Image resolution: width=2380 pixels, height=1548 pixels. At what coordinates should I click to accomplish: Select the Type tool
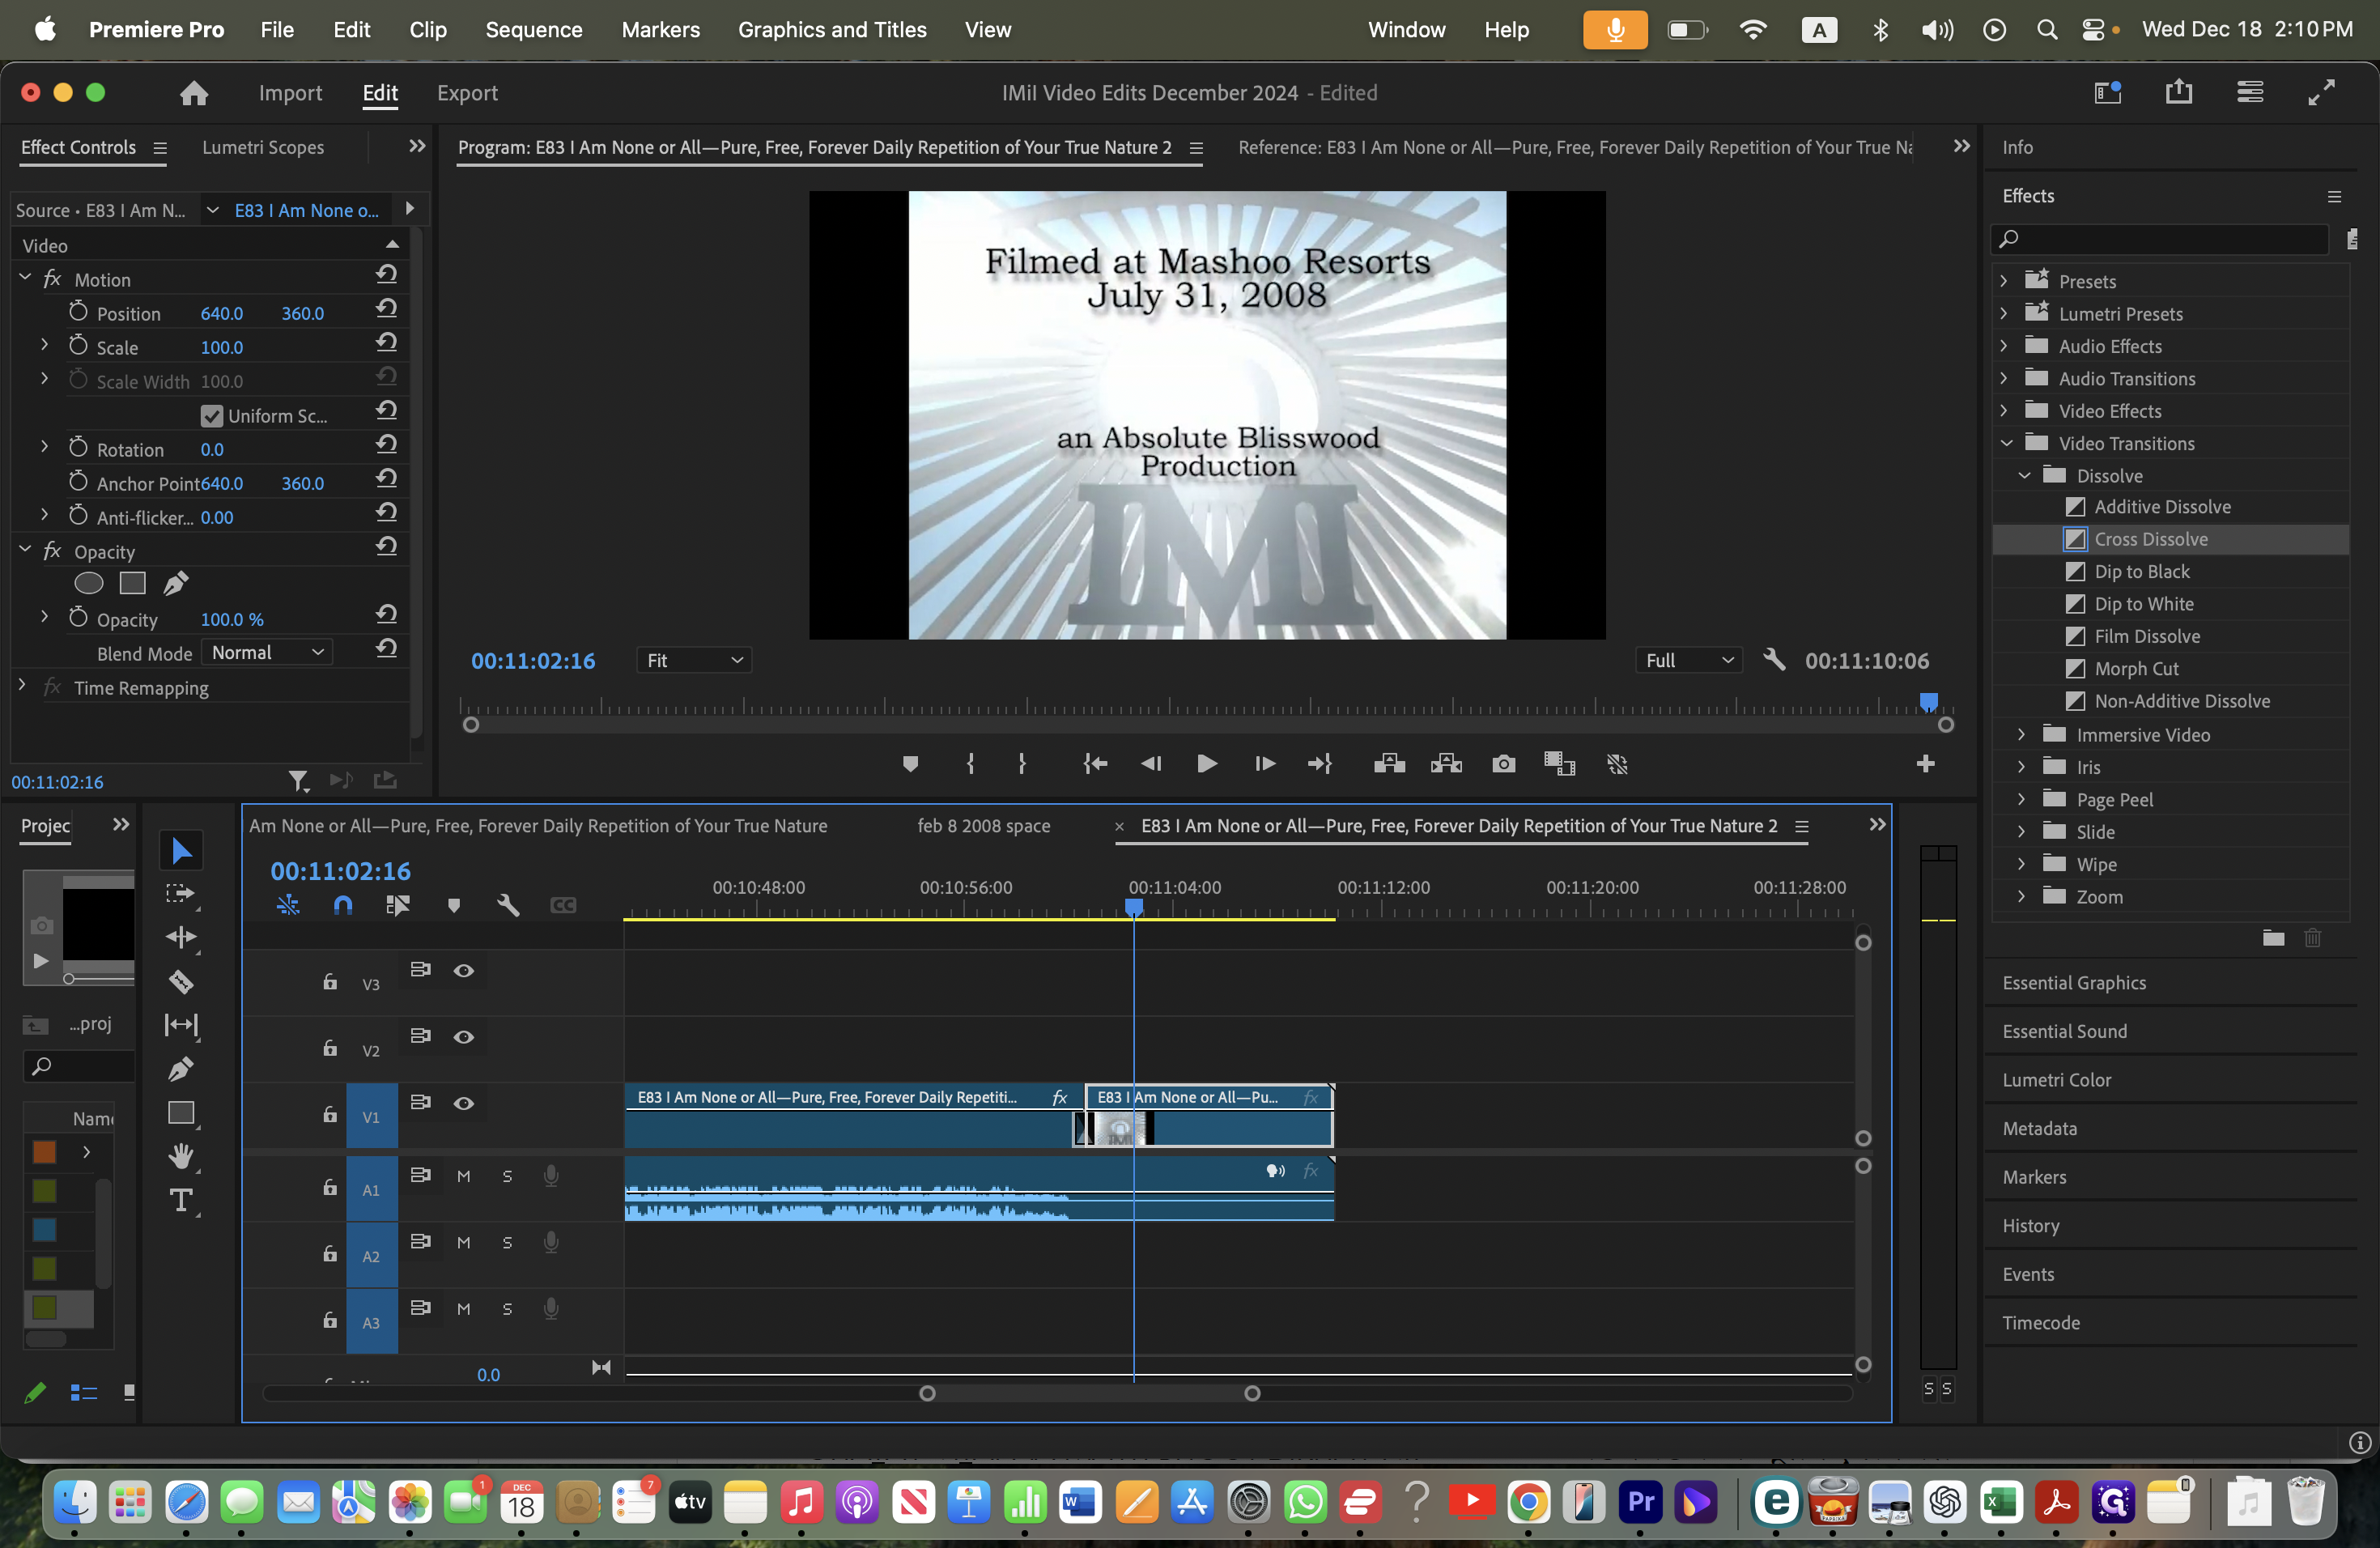pyautogui.click(x=181, y=1200)
